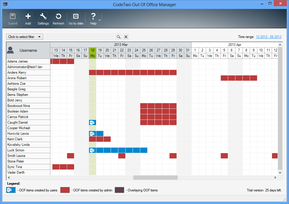Click the Refresh toolbar icon
Viewport: 289px width, 204px height.
tap(59, 16)
